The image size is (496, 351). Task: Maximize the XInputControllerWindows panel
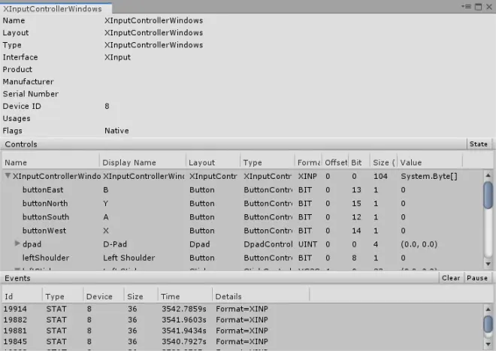point(478,7)
